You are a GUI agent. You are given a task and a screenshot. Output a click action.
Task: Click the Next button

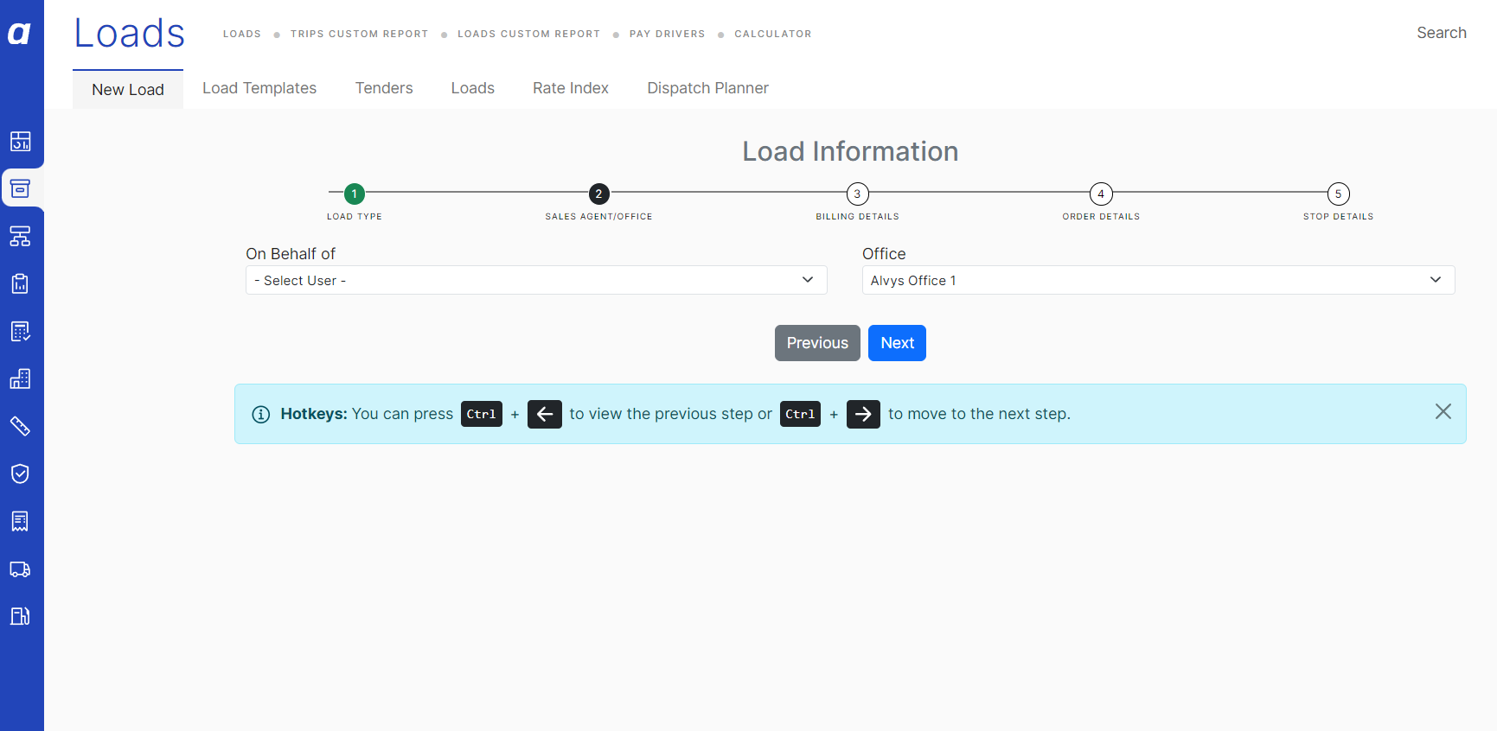point(897,343)
